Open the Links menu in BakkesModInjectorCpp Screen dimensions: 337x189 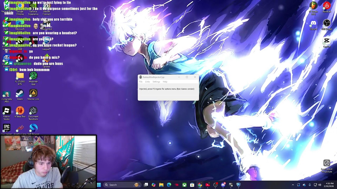click(147, 82)
